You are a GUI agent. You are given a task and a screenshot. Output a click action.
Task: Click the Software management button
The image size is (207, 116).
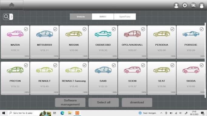[70, 102]
